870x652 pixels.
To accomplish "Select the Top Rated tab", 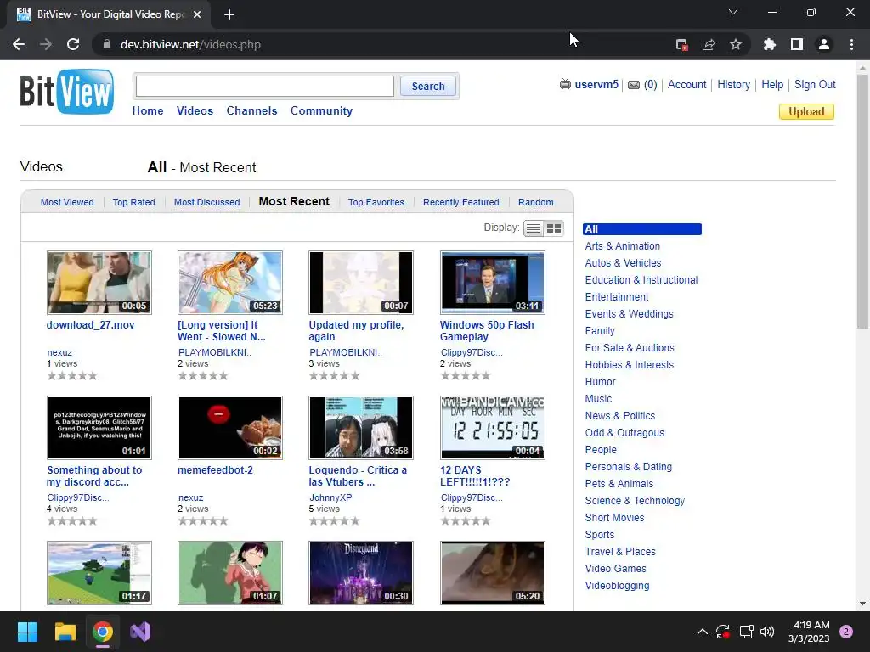I will (133, 202).
